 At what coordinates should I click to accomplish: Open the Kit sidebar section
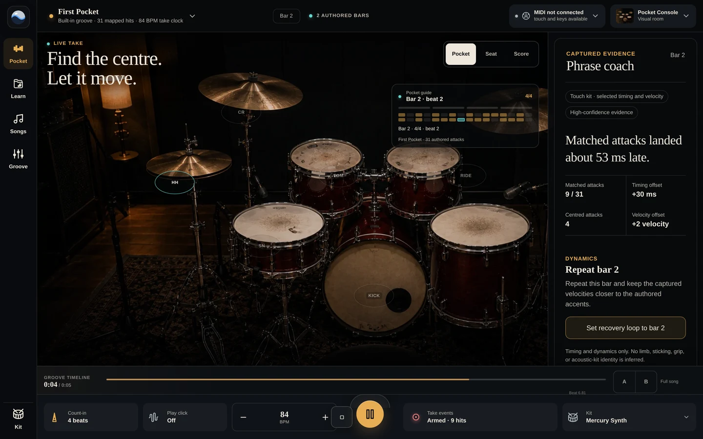pyautogui.click(x=18, y=419)
